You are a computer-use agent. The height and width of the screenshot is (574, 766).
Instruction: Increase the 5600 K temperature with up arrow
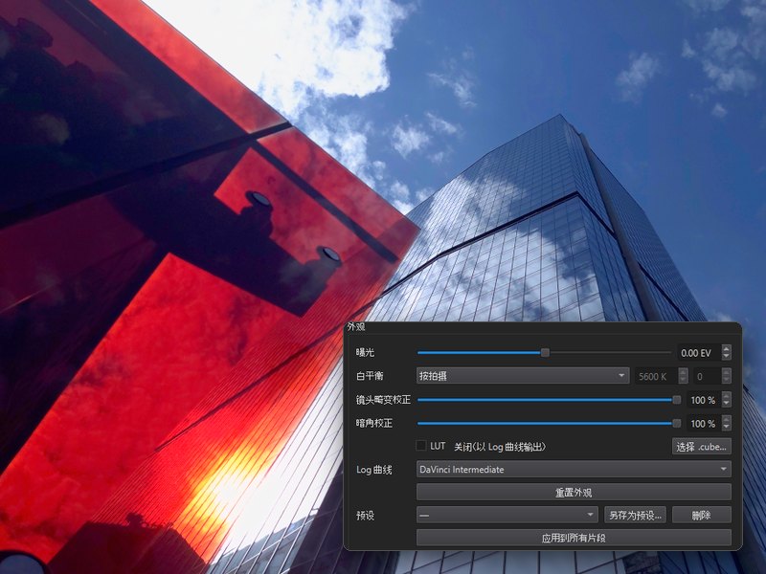pyautogui.click(x=684, y=372)
